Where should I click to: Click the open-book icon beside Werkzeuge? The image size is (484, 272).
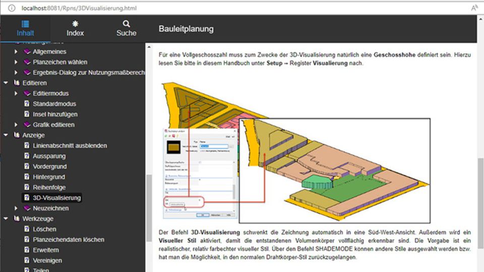pos(17,219)
